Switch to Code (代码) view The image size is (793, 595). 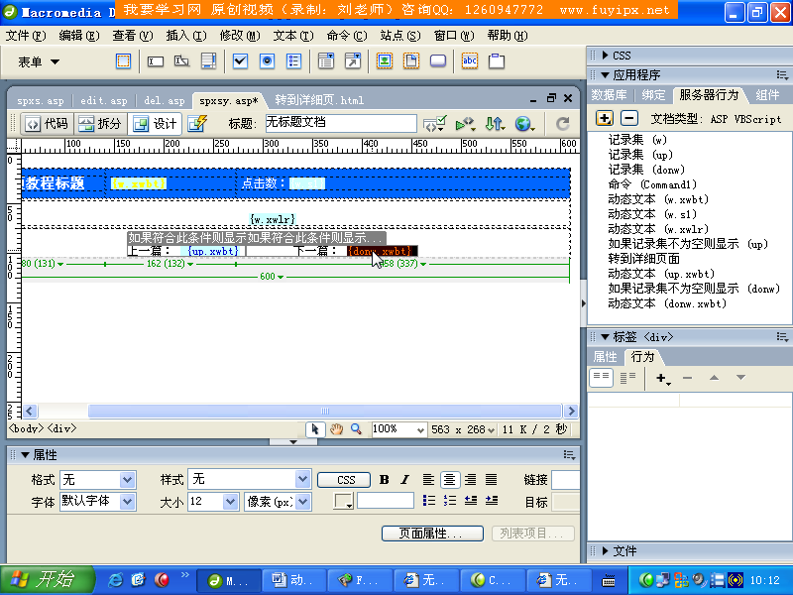[47, 123]
